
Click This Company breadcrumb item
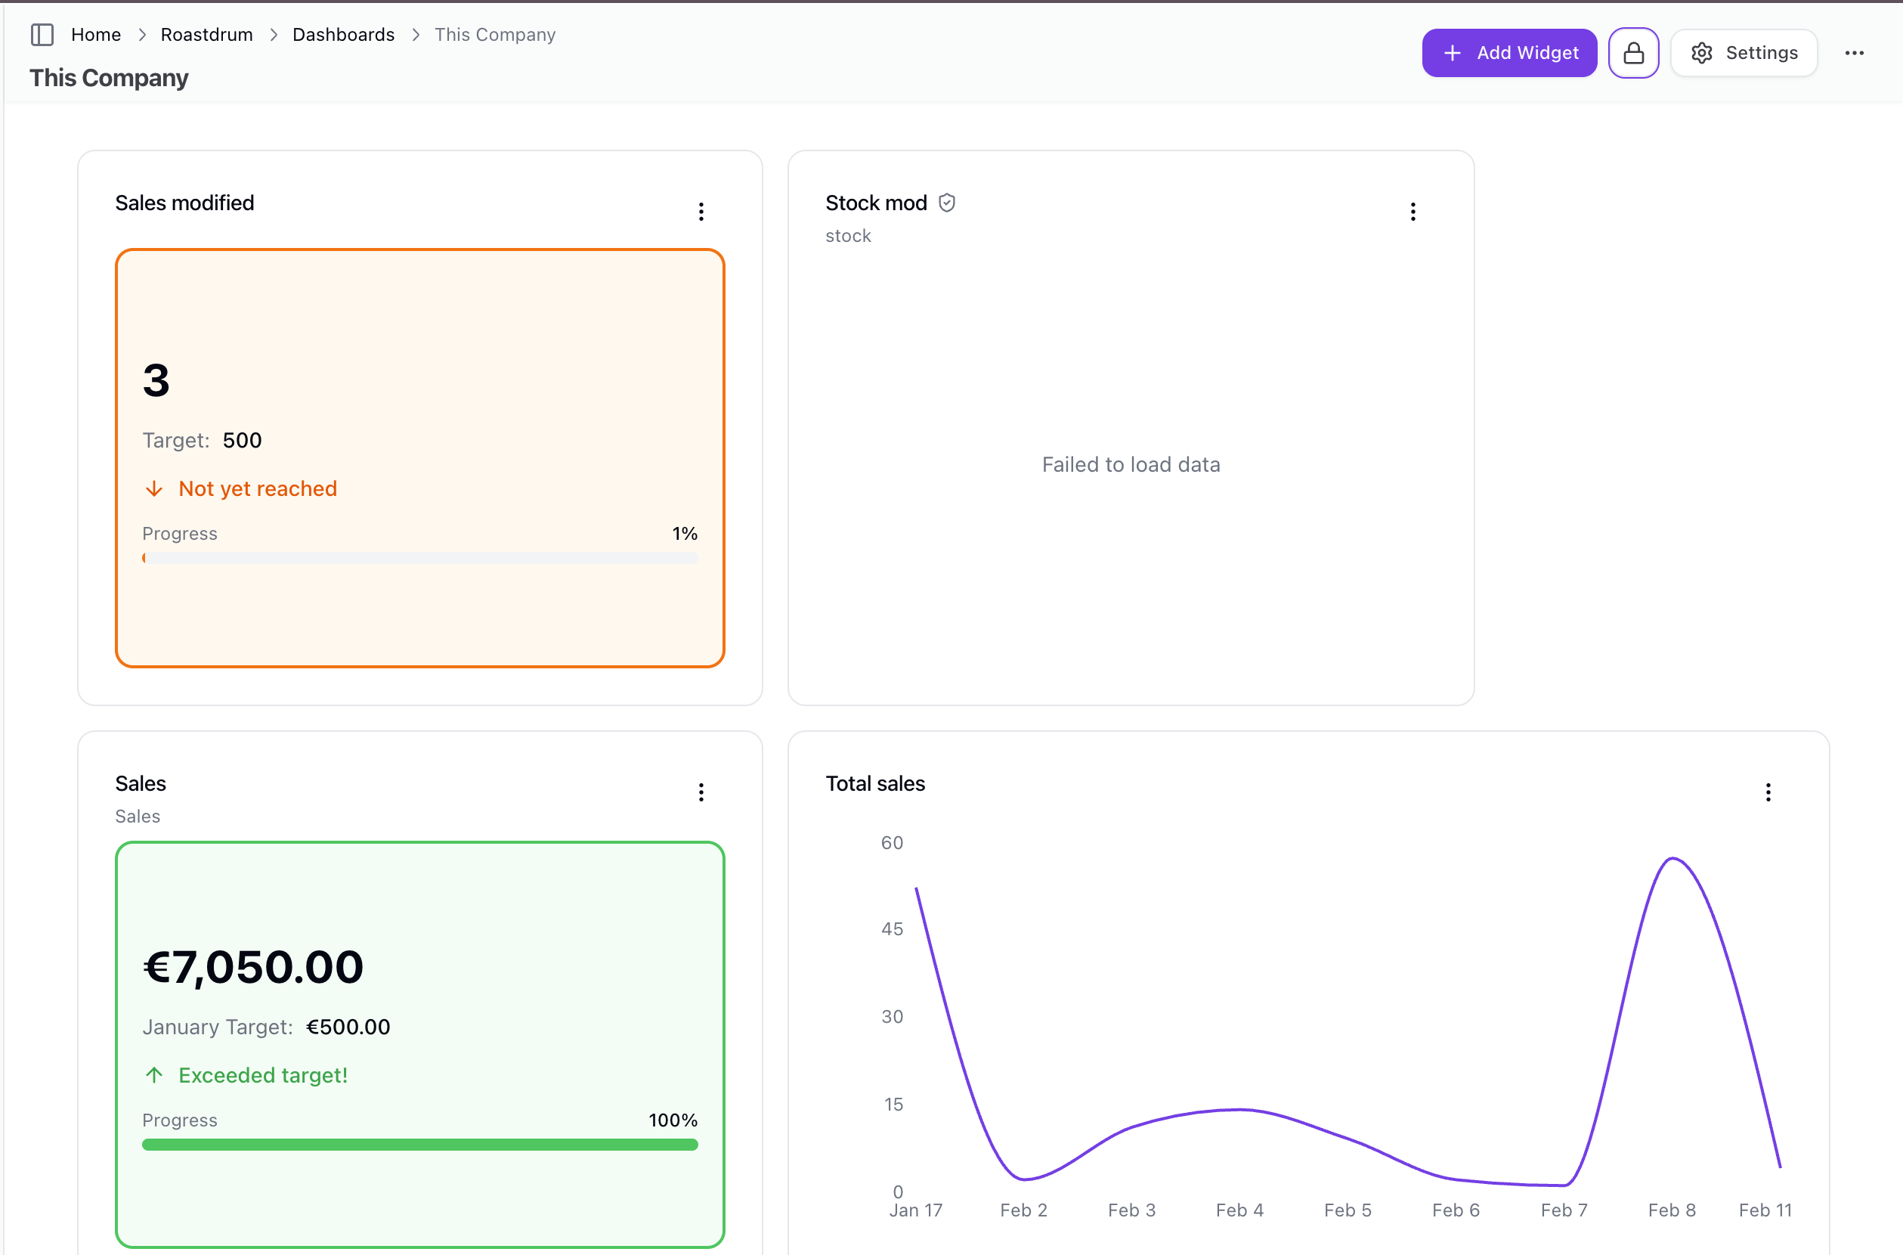(x=494, y=35)
